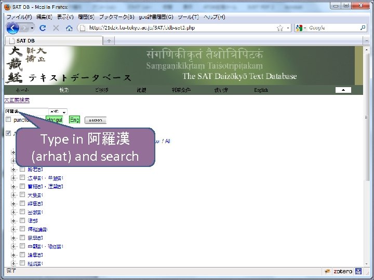Go back with the Firefox back arrow
The height and width of the screenshot is (280, 374).
click(x=13, y=28)
